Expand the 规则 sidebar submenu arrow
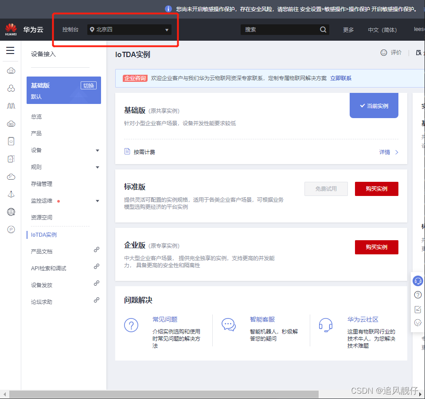Viewport: 425px width, 399px height. coord(97,167)
